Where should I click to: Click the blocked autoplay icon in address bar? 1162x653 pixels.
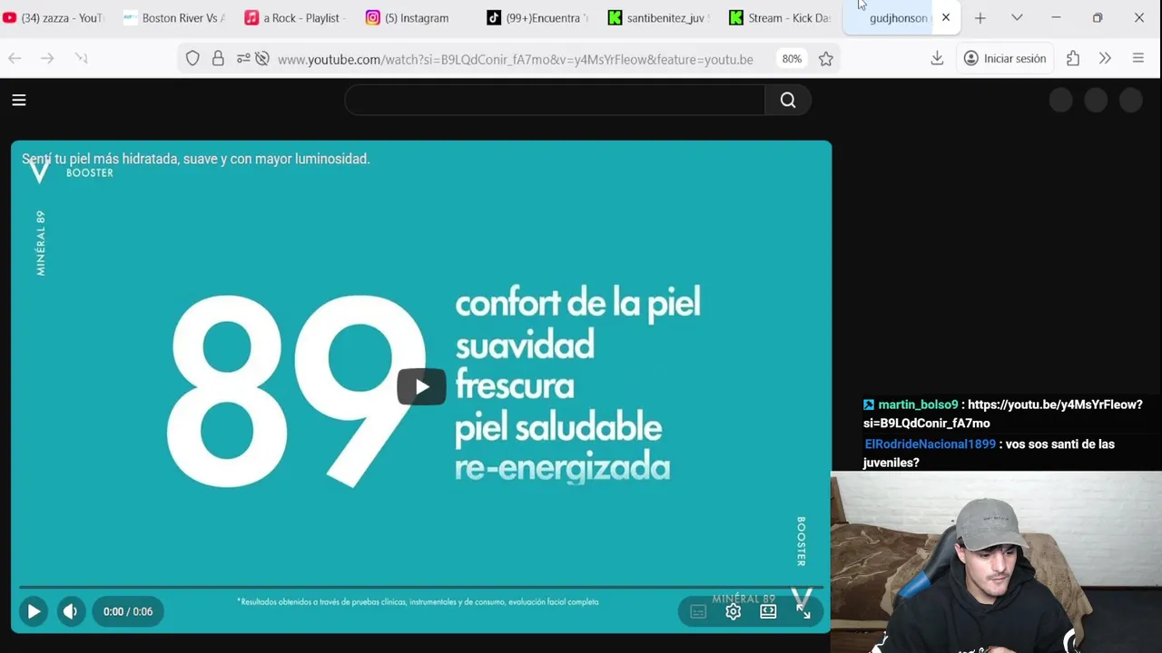pyautogui.click(x=262, y=58)
